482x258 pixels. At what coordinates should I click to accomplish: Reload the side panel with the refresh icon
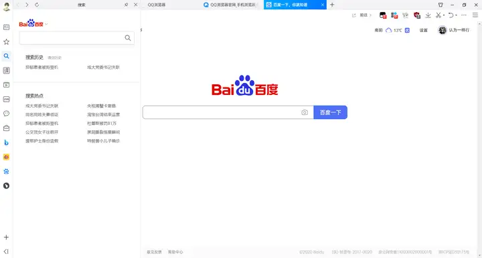(x=37, y=5)
